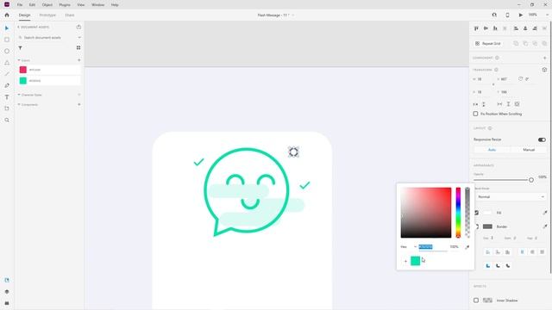This screenshot has width=552, height=310.
Task: Open the Plugins menu
Action: click(65, 5)
